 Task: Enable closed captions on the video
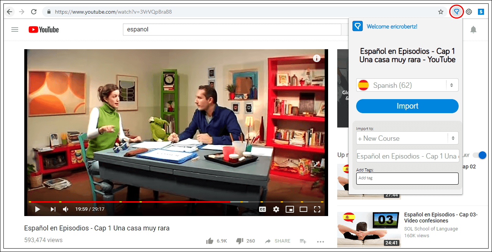click(x=263, y=209)
